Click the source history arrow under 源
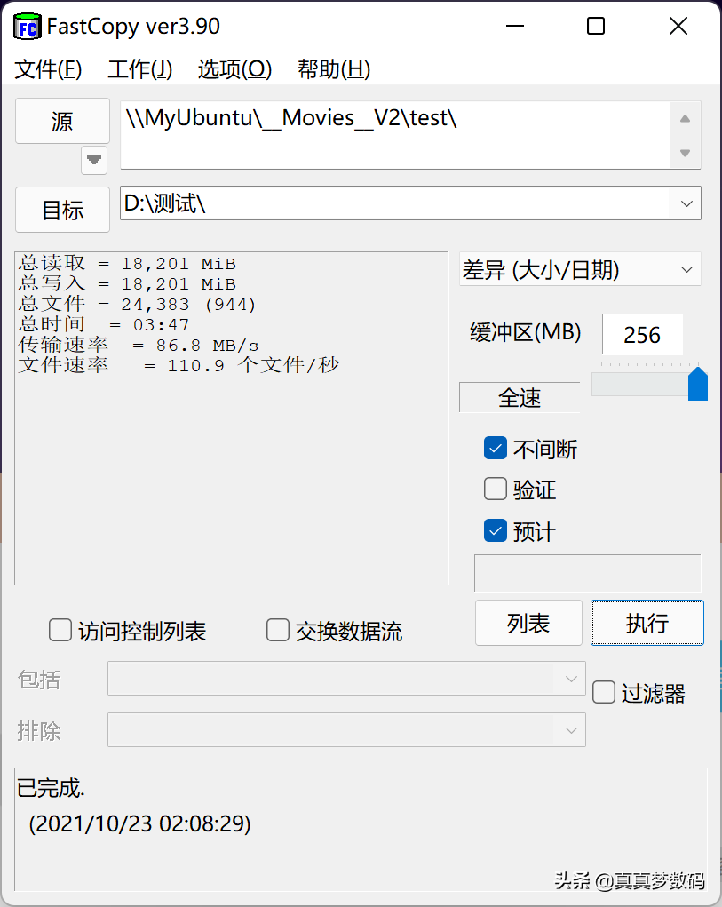The image size is (722, 907). pyautogui.click(x=93, y=161)
